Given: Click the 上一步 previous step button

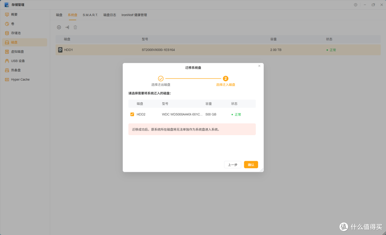Looking at the screenshot, I should click(x=233, y=165).
